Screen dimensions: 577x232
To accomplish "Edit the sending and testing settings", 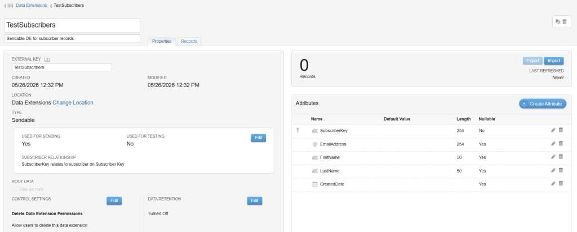I will (x=258, y=138).
